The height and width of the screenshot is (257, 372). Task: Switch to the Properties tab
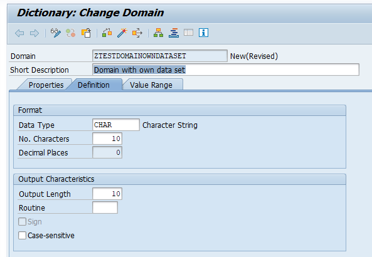click(46, 85)
